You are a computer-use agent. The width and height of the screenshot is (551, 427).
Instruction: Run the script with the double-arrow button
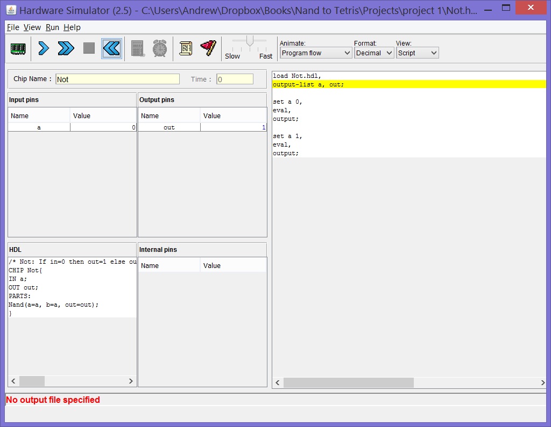coord(66,48)
